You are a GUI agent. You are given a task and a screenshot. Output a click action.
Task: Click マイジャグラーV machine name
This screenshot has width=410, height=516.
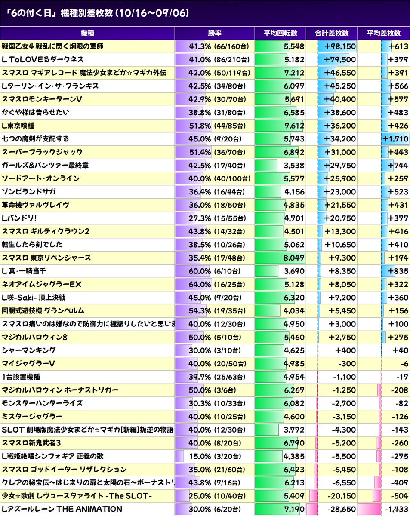[x=28, y=364]
